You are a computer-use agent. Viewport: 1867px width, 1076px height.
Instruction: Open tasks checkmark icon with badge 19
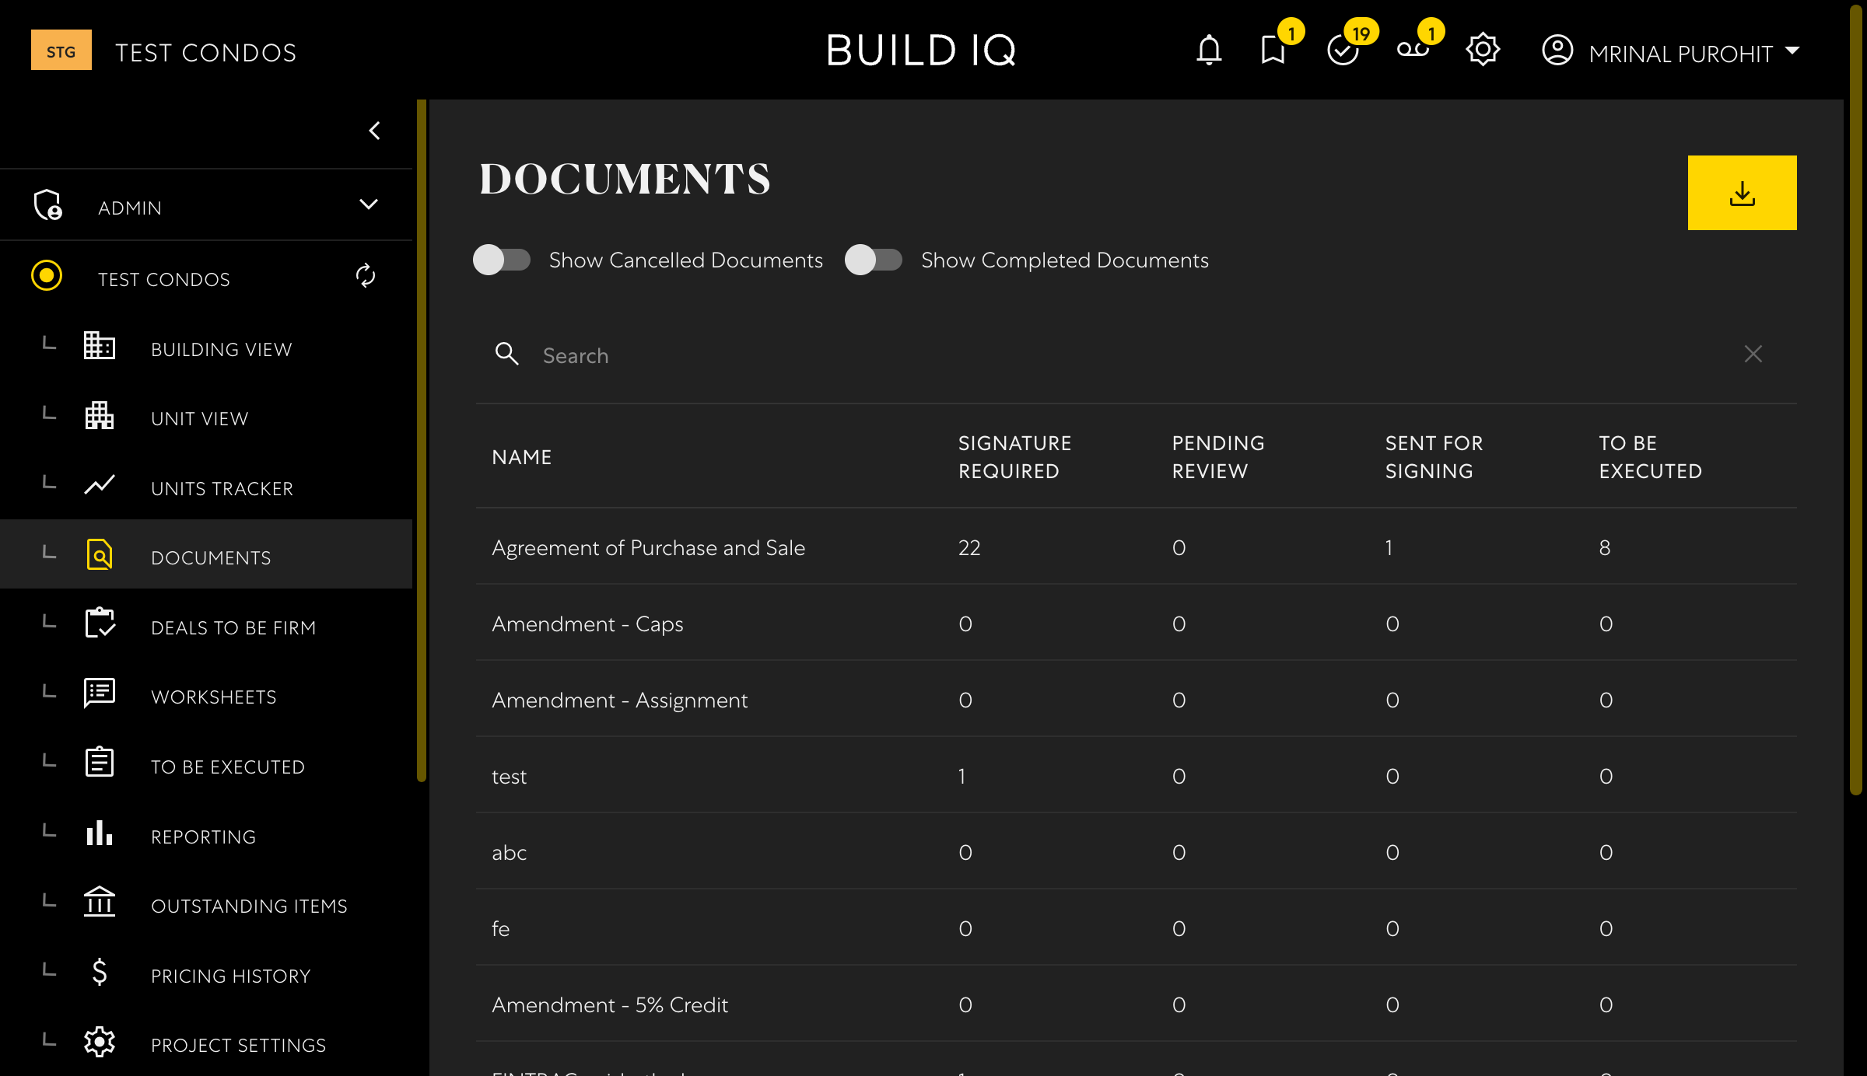[x=1343, y=51]
